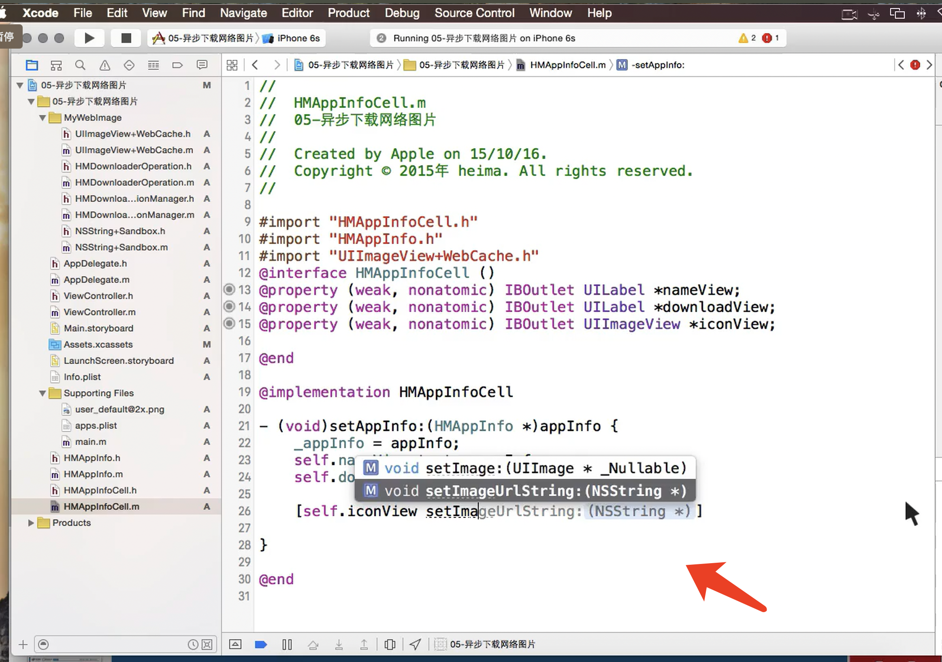Open the Source Control menu
Viewport: 942px width, 662px height.
point(474,13)
